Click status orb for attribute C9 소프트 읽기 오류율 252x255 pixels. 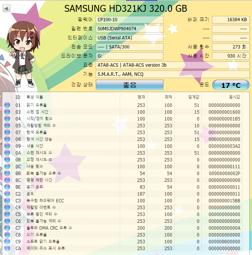(7, 242)
